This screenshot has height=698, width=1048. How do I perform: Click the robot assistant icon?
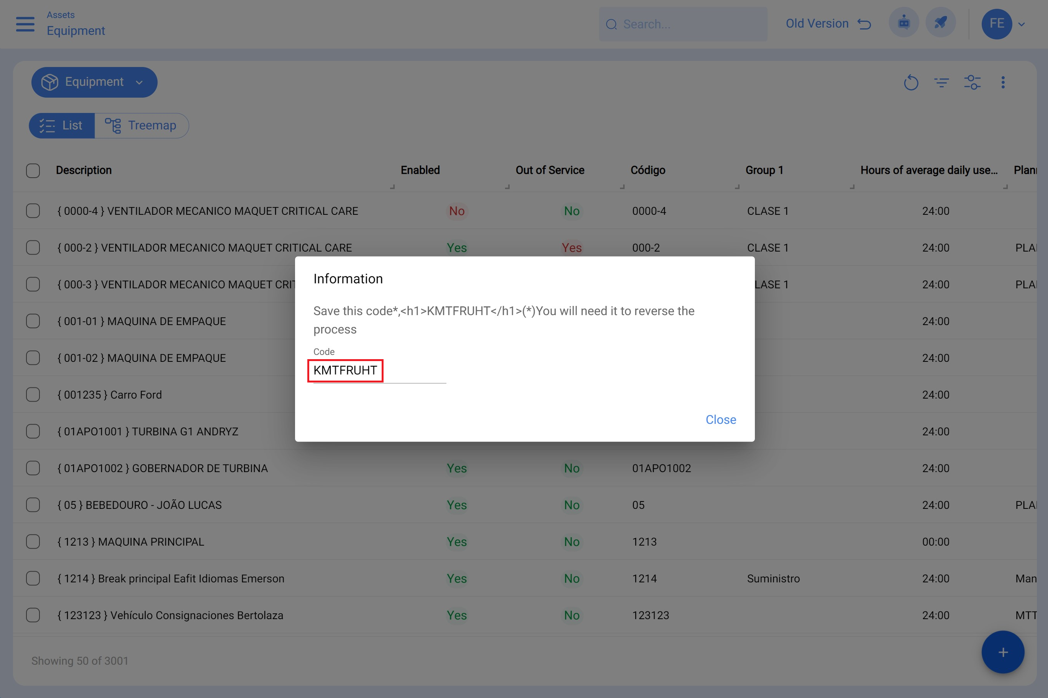click(903, 23)
